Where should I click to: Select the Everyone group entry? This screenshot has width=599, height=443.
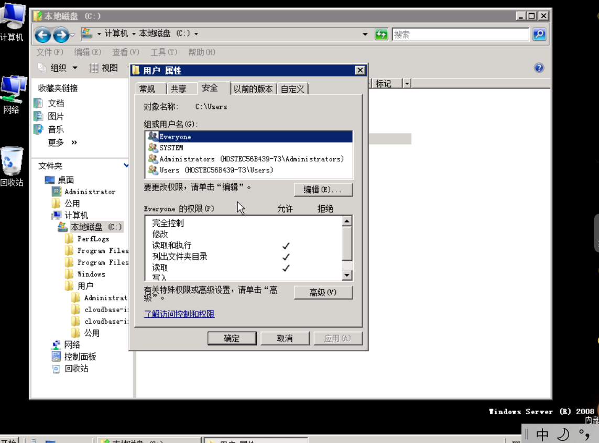click(x=249, y=137)
